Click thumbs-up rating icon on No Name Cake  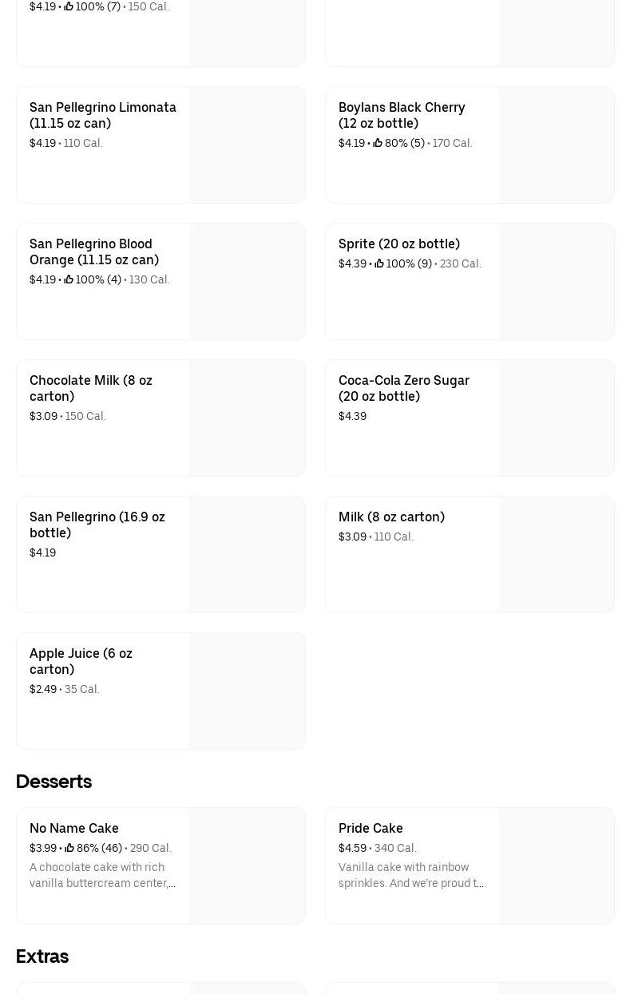click(69, 849)
